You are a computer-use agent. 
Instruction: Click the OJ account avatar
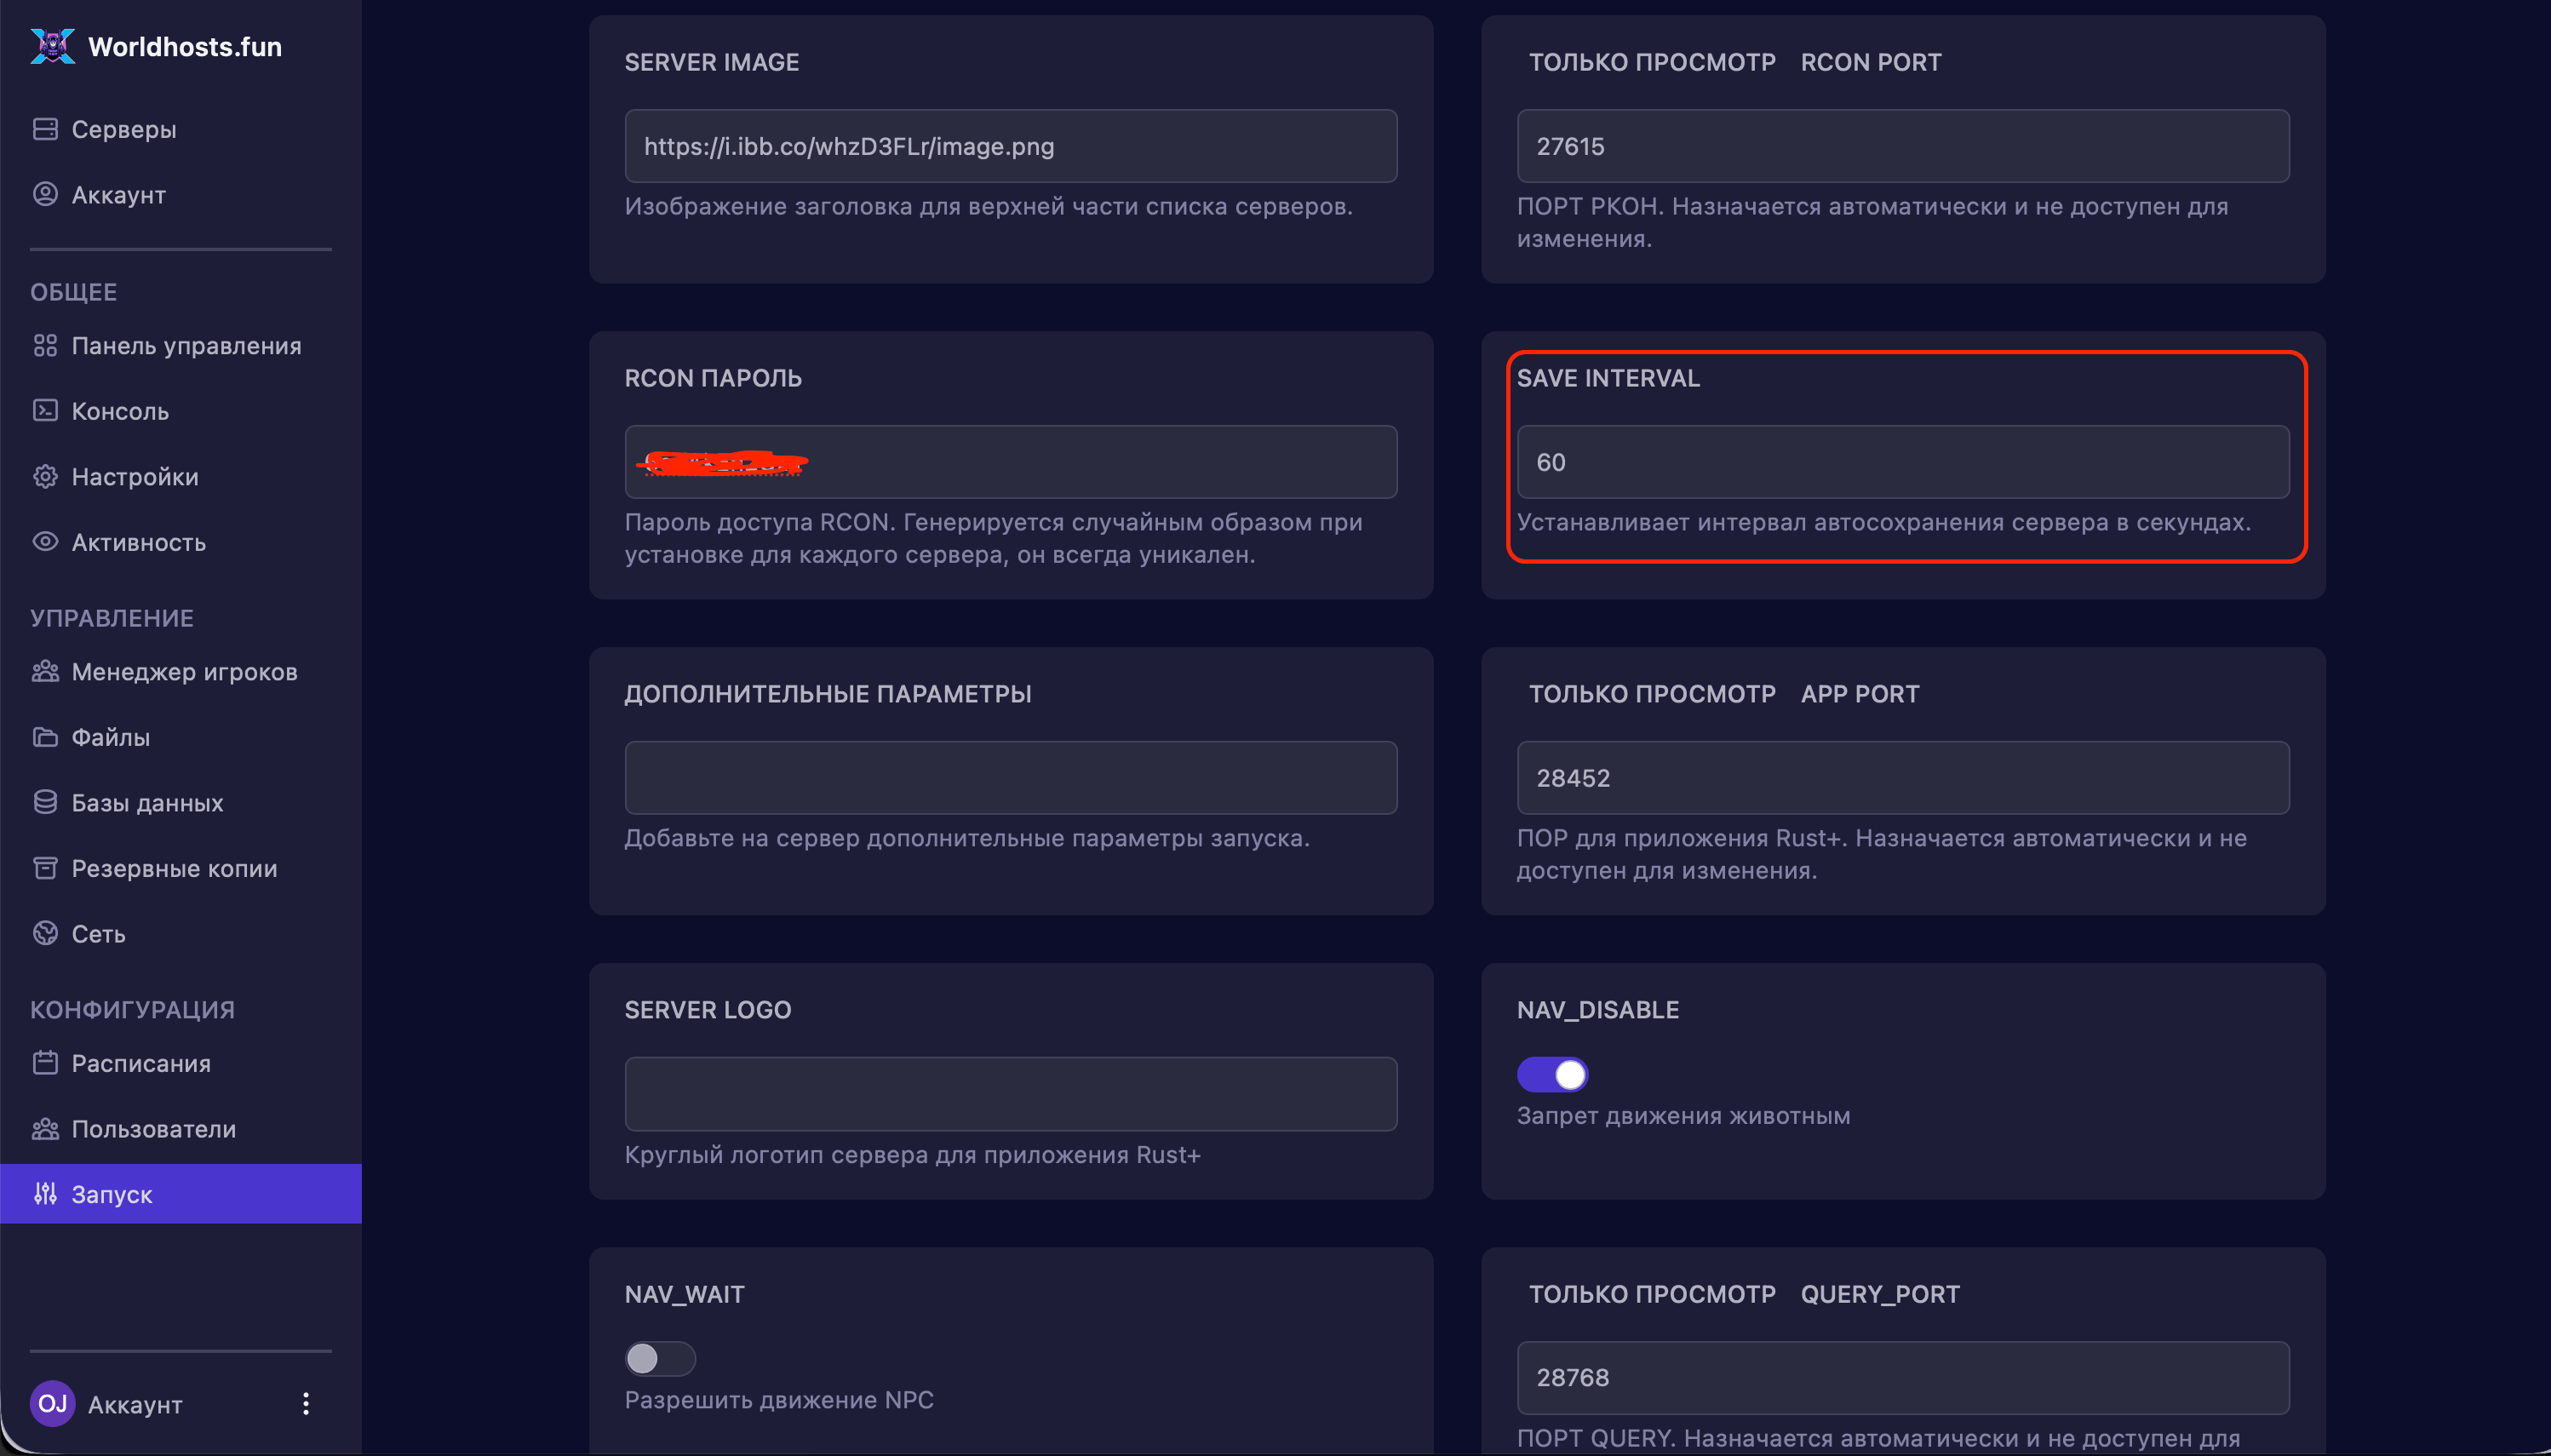(53, 1404)
